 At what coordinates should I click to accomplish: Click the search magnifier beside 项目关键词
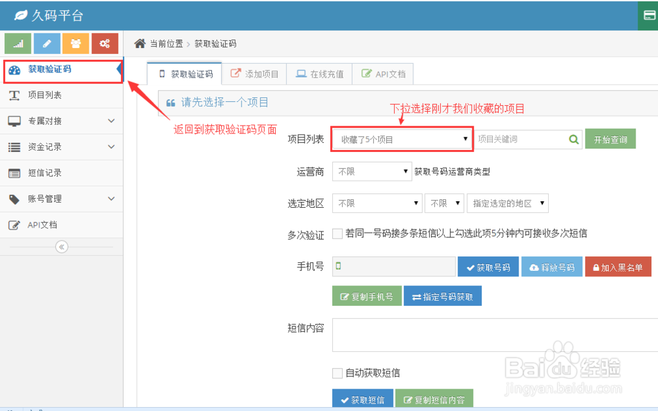click(573, 139)
